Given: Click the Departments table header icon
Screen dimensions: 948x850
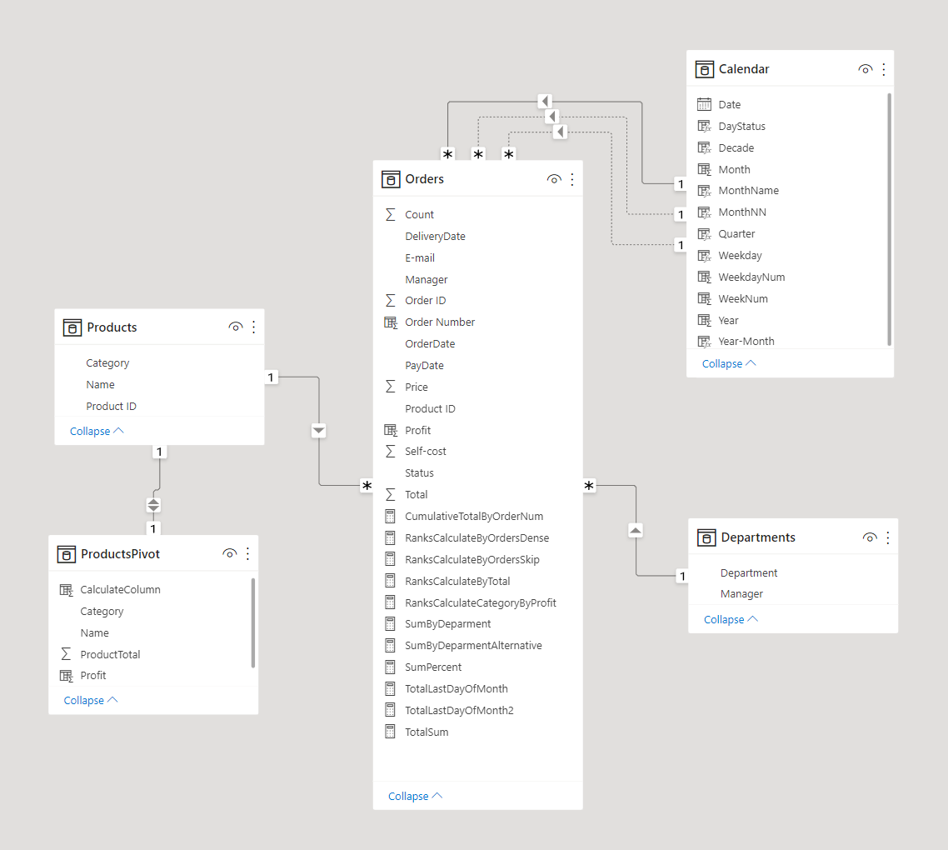Looking at the screenshot, I should (x=706, y=537).
